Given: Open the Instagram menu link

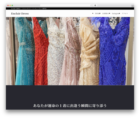Looking at the screenshot, I should tap(116, 13).
